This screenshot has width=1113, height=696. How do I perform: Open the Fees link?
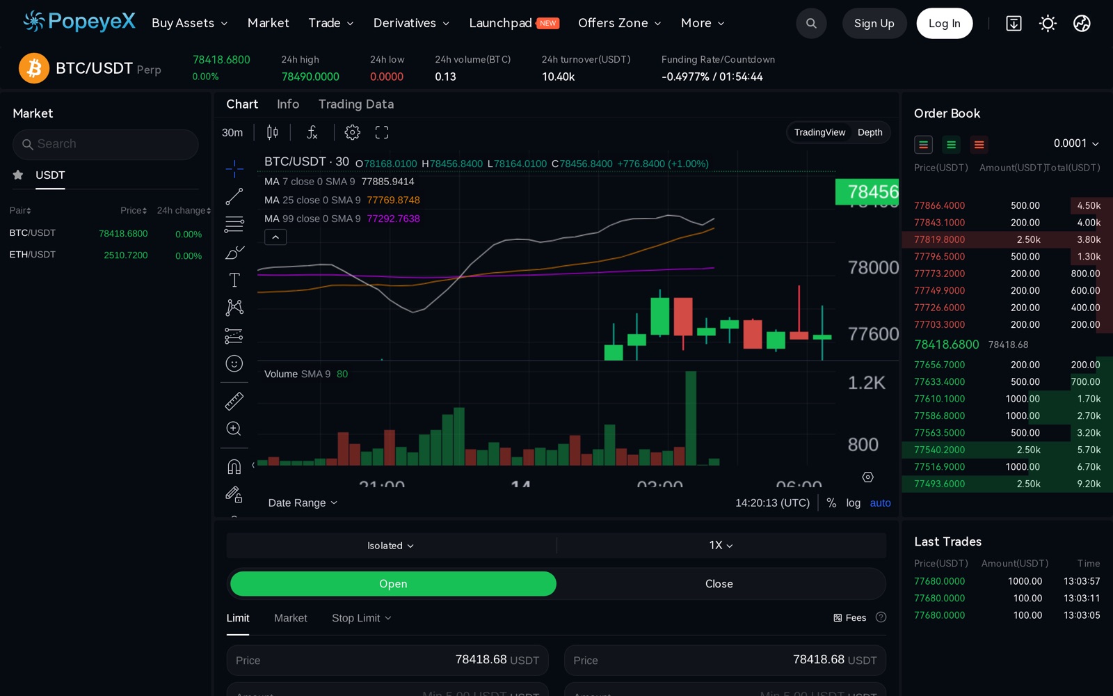click(x=849, y=618)
